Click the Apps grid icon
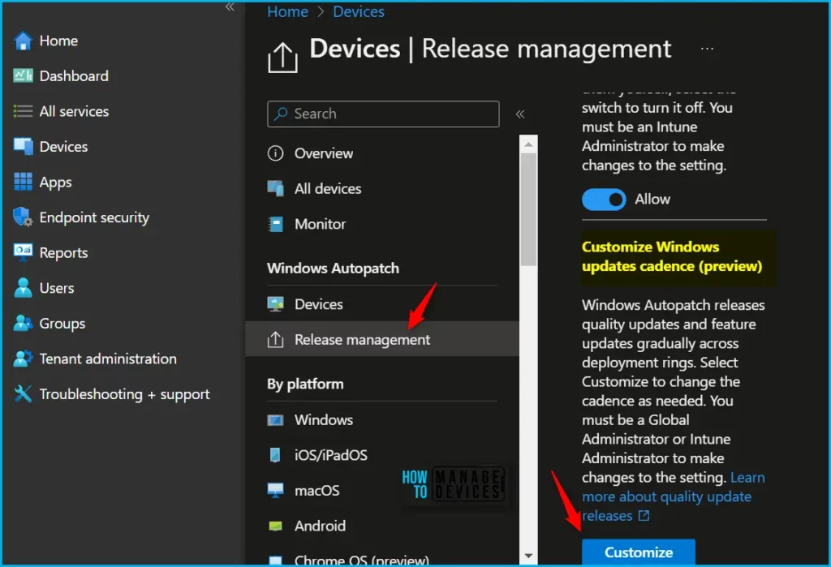This screenshot has width=831, height=567. [x=23, y=182]
